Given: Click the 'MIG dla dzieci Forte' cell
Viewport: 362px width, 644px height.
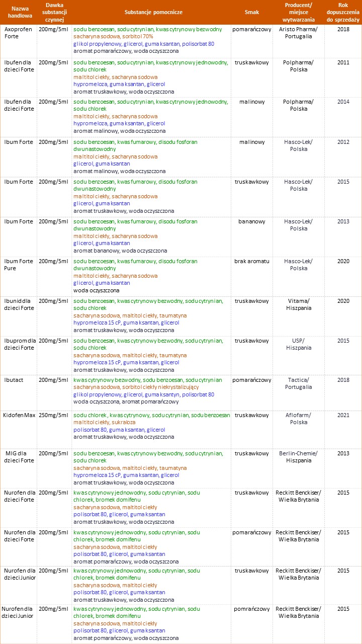Looking at the screenshot, I should [19, 457].
